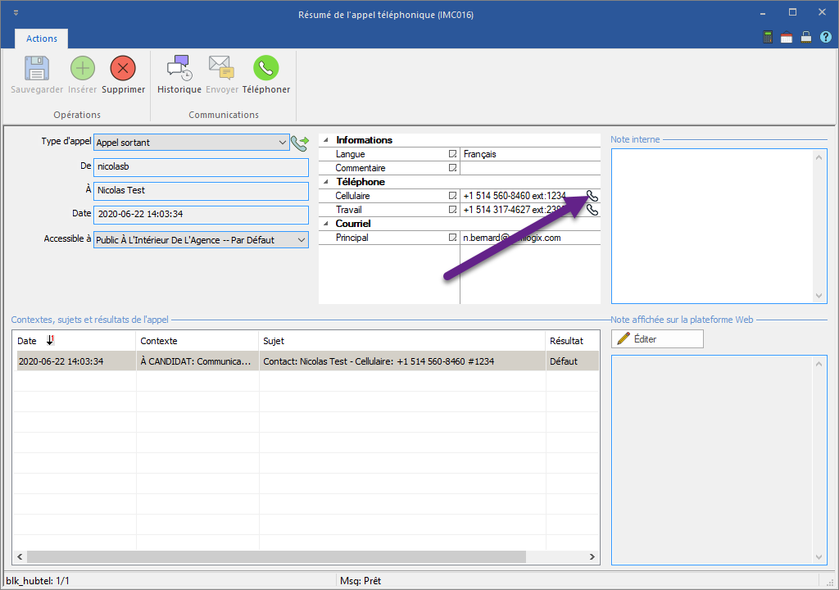Click the À CANDIDAT: Communica... cell
The width and height of the screenshot is (839, 590).
197,361
